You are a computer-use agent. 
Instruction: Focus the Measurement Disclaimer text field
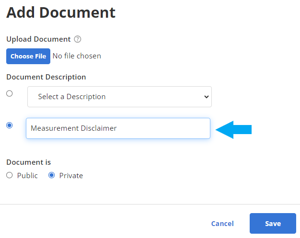point(118,128)
